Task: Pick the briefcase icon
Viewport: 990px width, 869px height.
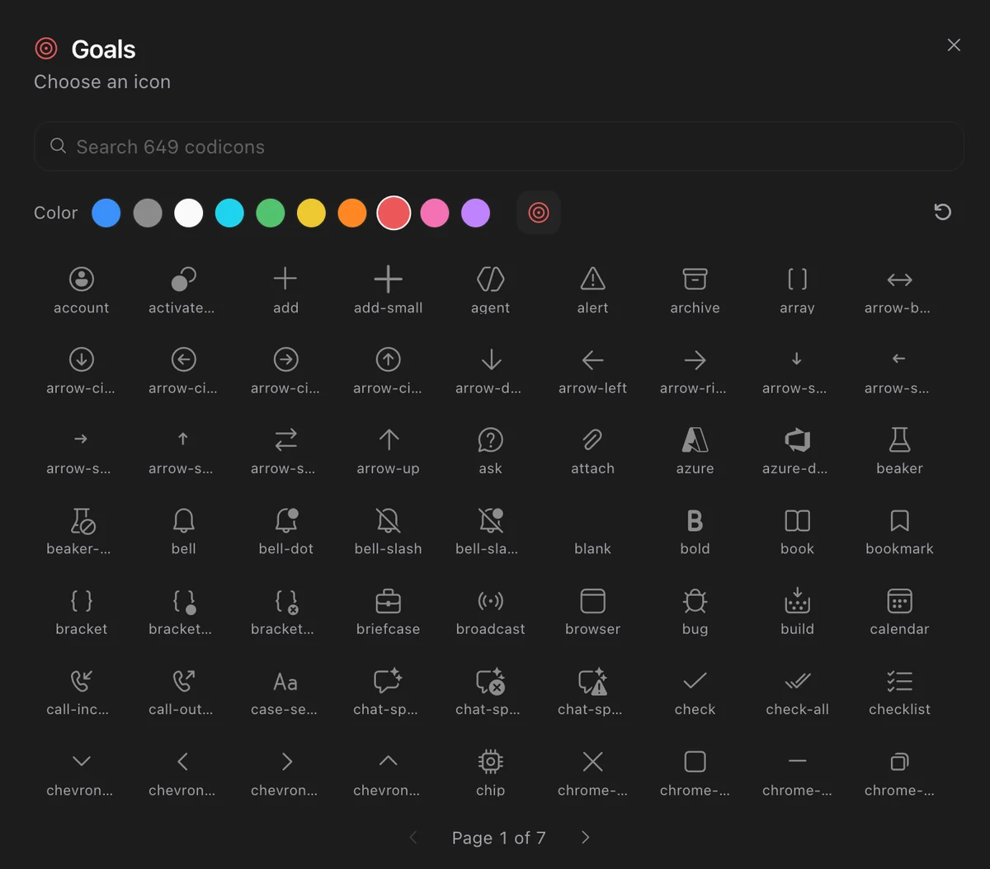Action: pyautogui.click(x=388, y=612)
